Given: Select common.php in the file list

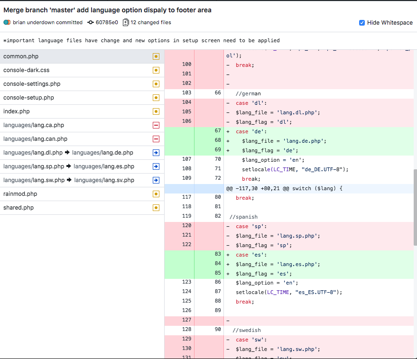Looking at the screenshot, I should tap(82, 56).
